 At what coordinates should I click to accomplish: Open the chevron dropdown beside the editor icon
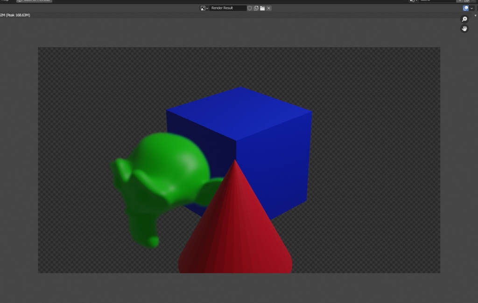click(471, 8)
